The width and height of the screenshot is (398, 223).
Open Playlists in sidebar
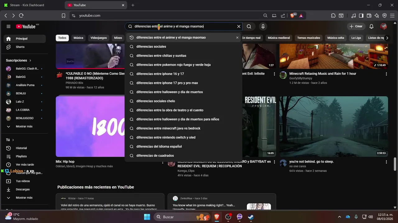pyautogui.click(x=25, y=156)
